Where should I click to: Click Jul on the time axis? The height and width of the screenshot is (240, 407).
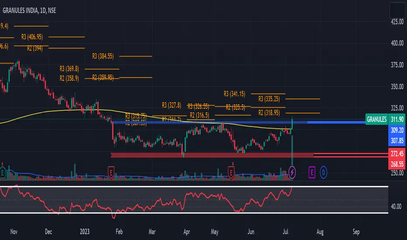[285, 232]
